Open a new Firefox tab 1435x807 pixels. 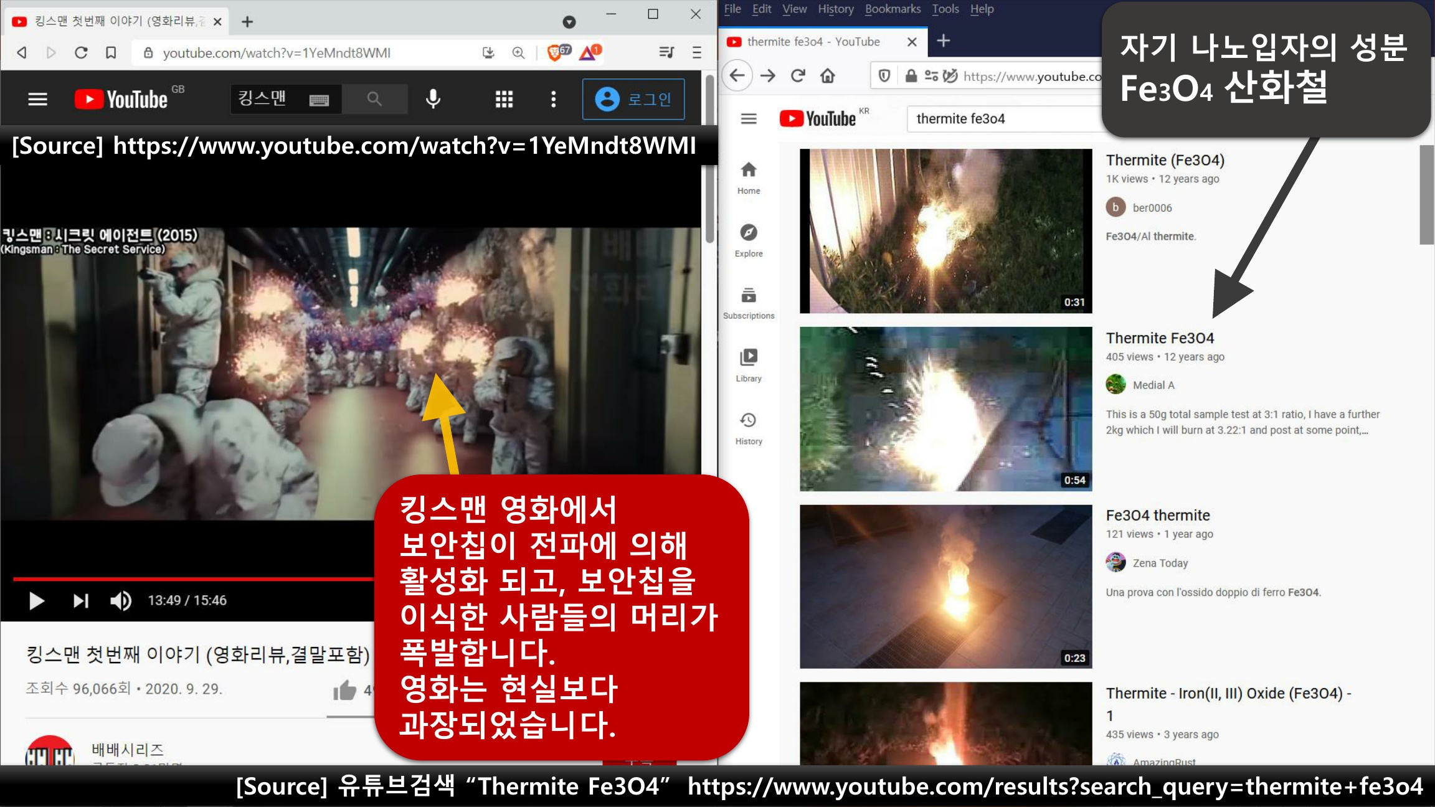(x=944, y=41)
